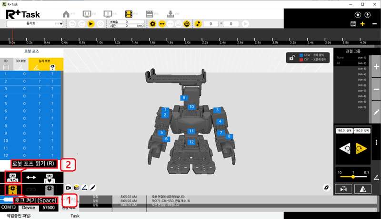The image size is (381, 219).
Task: Switch to the filmstrip motion tab
Action: pos(129,14)
